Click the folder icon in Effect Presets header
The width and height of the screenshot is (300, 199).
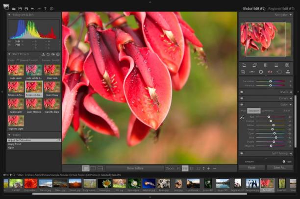[x=53, y=54]
